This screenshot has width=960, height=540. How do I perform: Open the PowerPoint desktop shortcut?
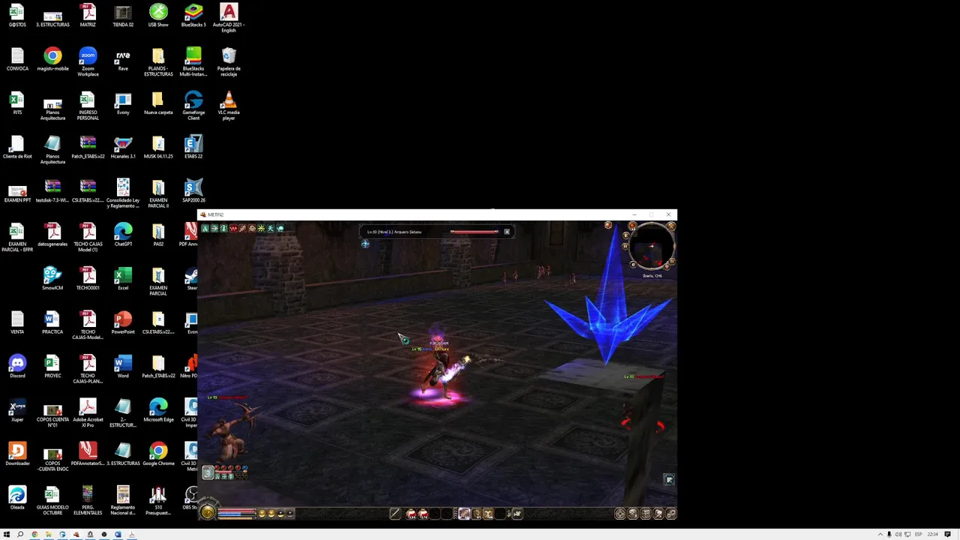pyautogui.click(x=123, y=322)
